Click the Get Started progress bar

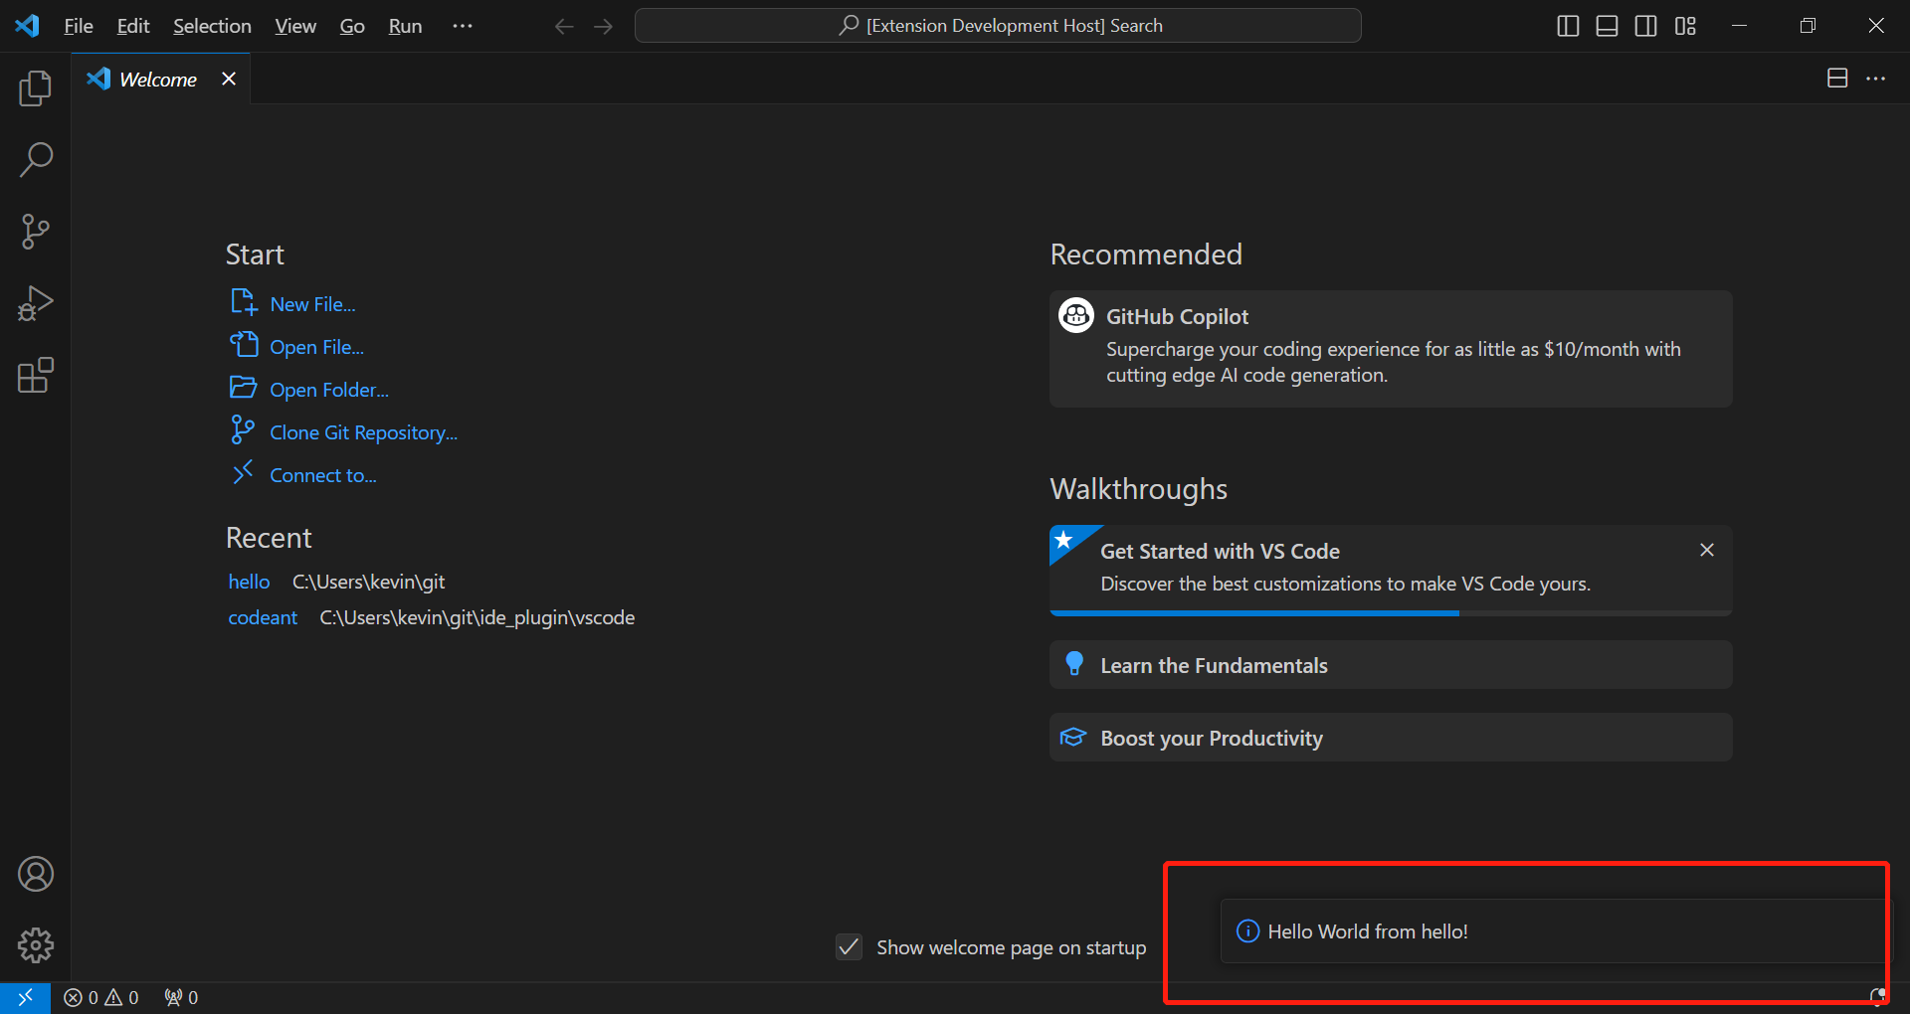(x=1391, y=612)
